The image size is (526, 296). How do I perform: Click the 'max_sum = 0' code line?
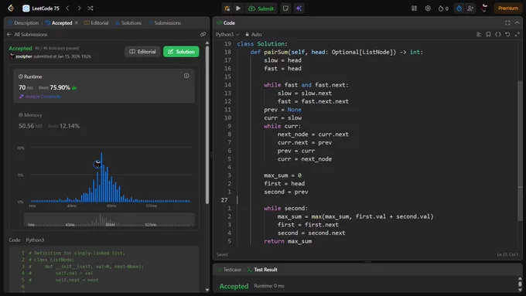[x=283, y=175]
